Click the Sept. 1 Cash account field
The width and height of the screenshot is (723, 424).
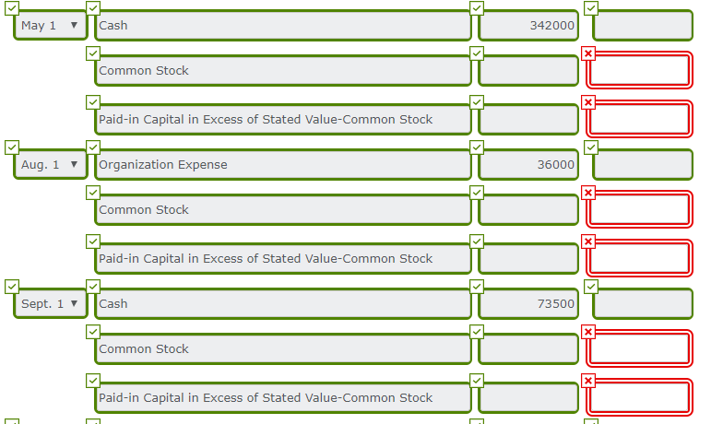(282, 304)
